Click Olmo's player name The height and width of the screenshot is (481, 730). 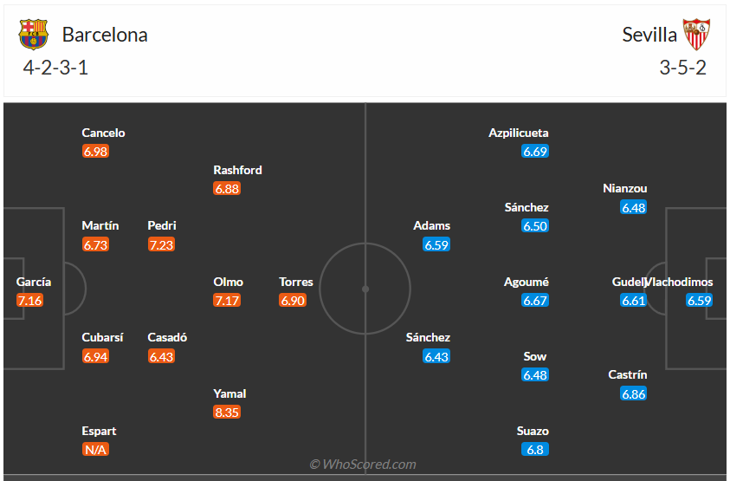(229, 282)
